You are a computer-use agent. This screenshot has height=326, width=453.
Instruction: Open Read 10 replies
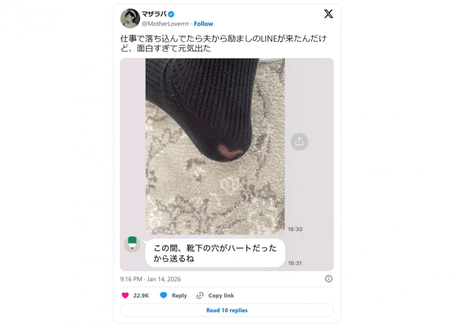227,310
